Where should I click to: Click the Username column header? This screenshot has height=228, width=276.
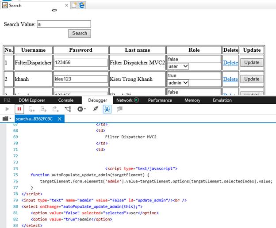34,50
